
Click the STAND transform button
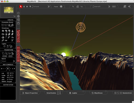click(5, 56)
